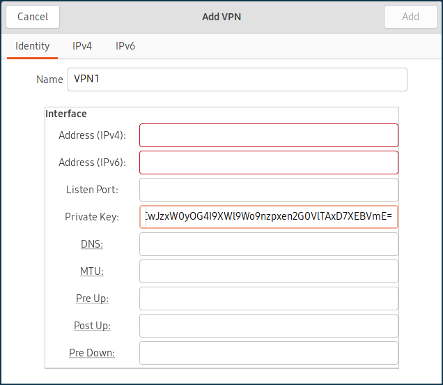This screenshot has height=385, width=443.
Task: Click the underlined Post Up label
Action: click(92, 326)
